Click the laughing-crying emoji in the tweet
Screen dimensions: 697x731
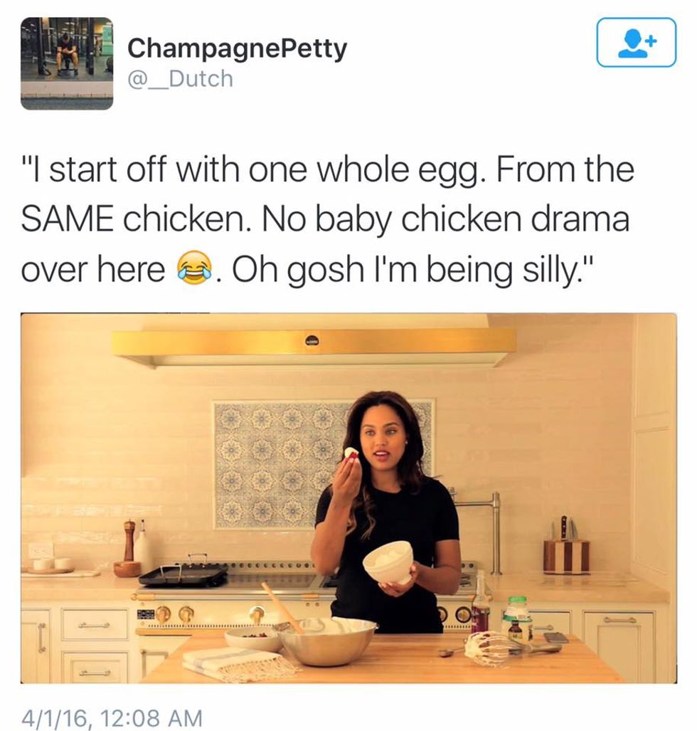tap(194, 269)
